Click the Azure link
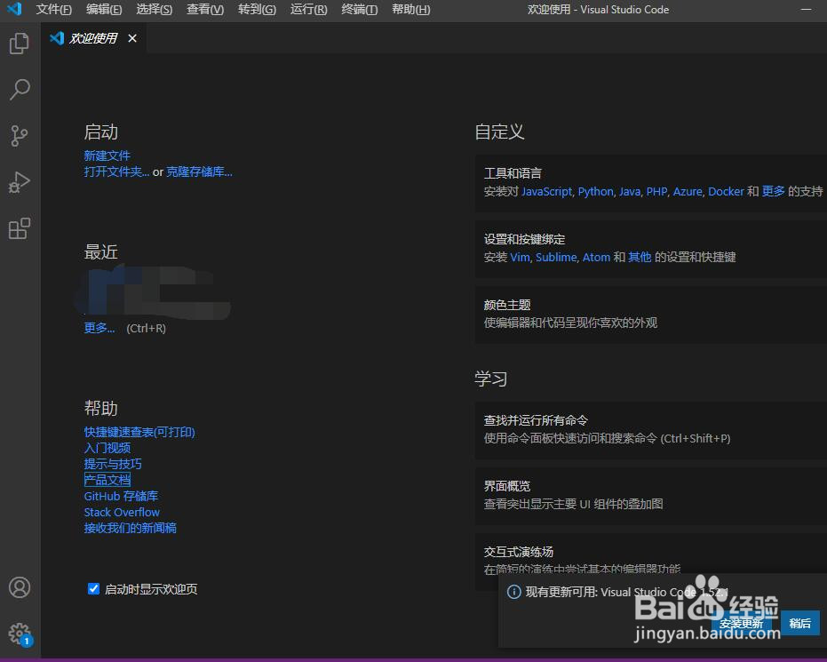 688,191
